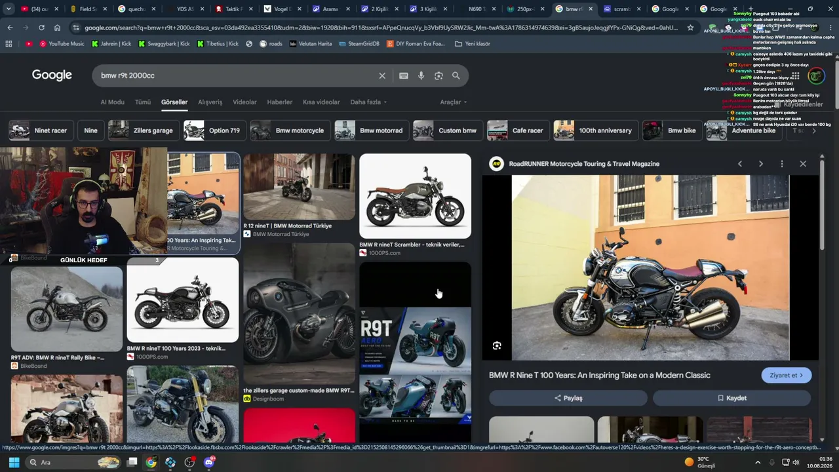Reload the page

[x=41, y=28]
